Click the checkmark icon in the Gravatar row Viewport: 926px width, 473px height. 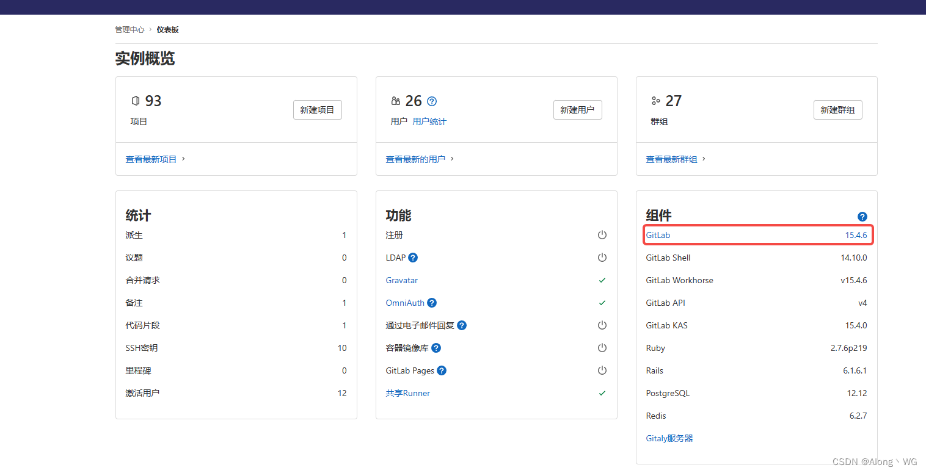(x=602, y=280)
